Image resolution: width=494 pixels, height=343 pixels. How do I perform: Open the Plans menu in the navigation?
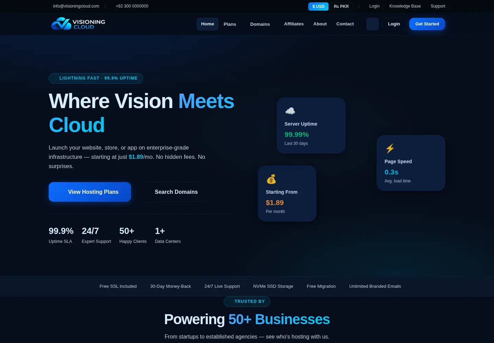coord(230,24)
